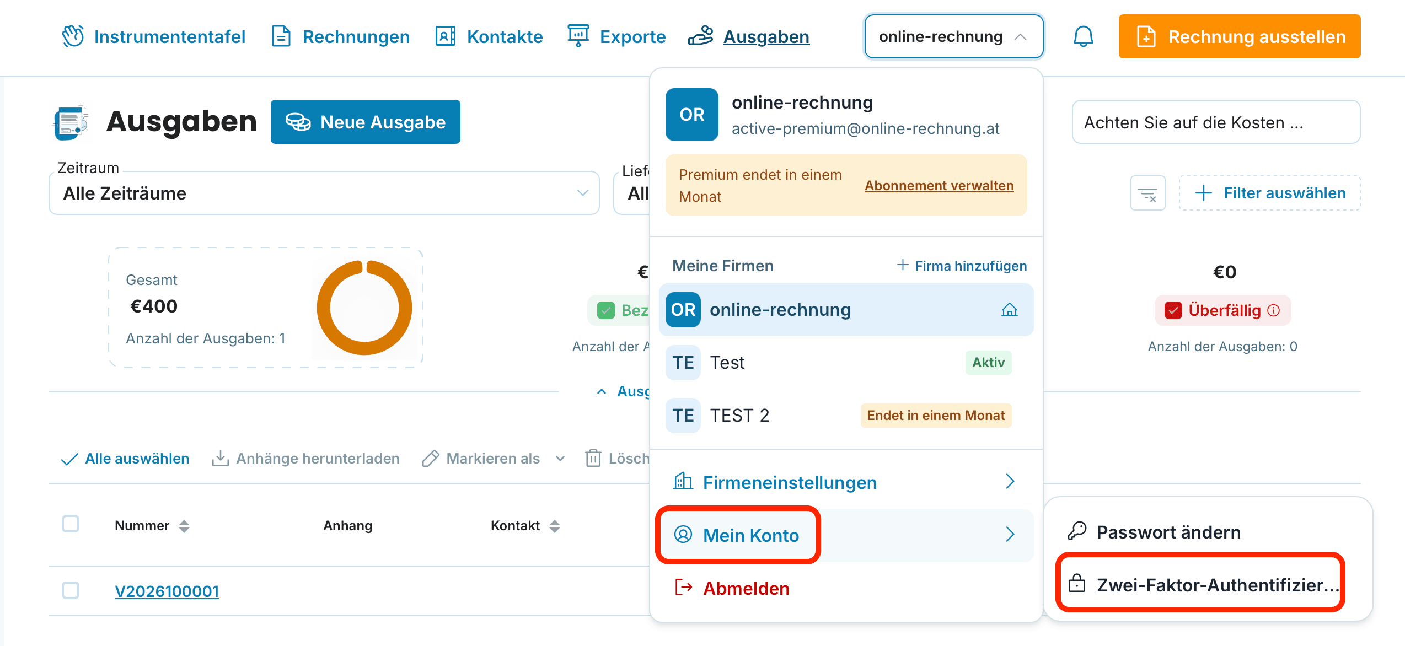
Task: Collapse the Ausgaben summary section chevron
Action: pyautogui.click(x=602, y=391)
